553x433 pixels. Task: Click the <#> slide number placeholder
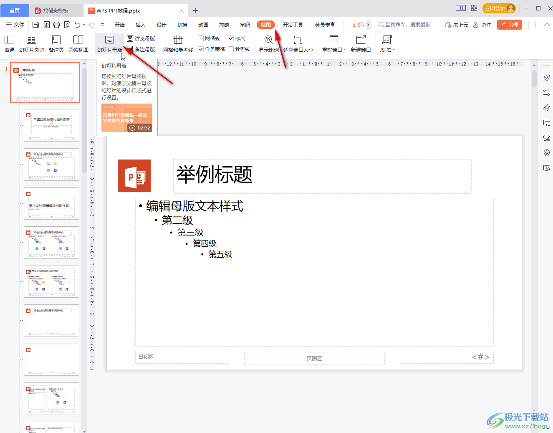pos(447,357)
